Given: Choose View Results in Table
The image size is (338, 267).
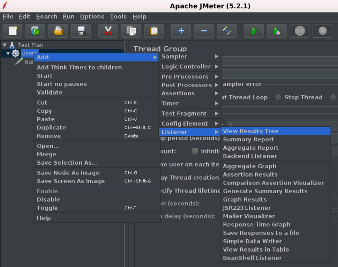Looking at the screenshot, I should pyautogui.click(x=275, y=250).
